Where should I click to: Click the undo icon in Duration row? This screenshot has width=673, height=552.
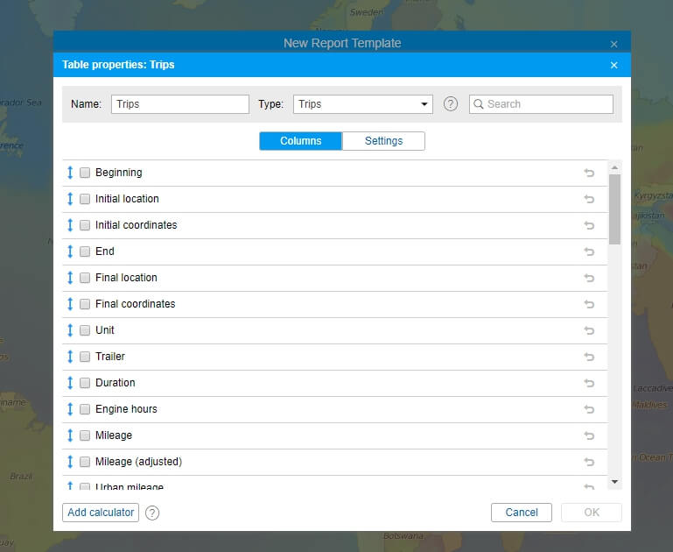coord(589,383)
